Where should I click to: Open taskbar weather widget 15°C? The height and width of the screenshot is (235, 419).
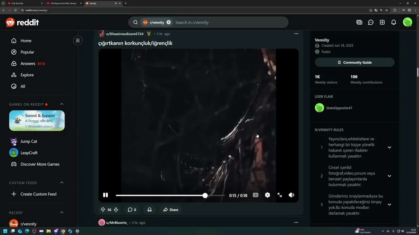pyautogui.click(x=363, y=231)
